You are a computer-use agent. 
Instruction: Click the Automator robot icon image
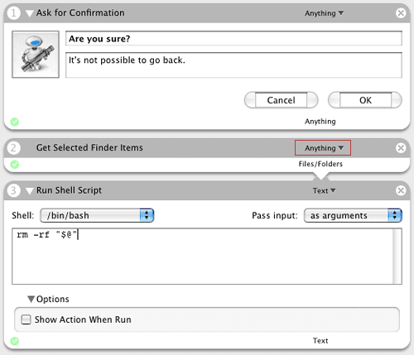click(x=36, y=55)
